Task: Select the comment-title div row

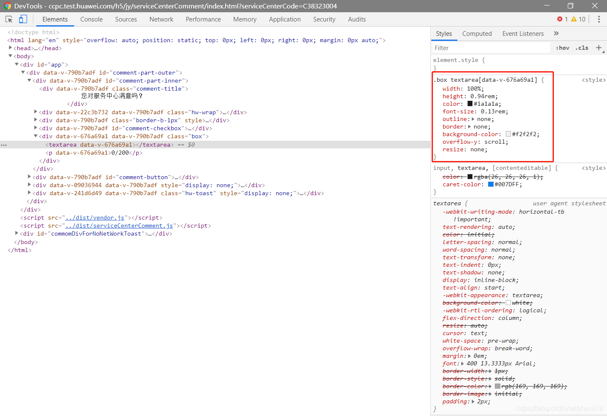Action: click(114, 89)
